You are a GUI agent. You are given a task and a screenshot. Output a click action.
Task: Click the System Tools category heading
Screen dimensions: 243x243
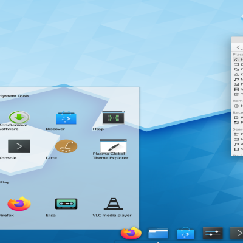(x=15, y=96)
